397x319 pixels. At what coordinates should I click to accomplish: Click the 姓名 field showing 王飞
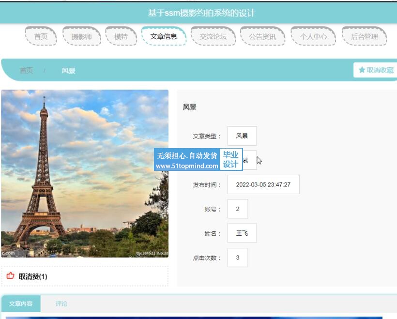point(242,233)
